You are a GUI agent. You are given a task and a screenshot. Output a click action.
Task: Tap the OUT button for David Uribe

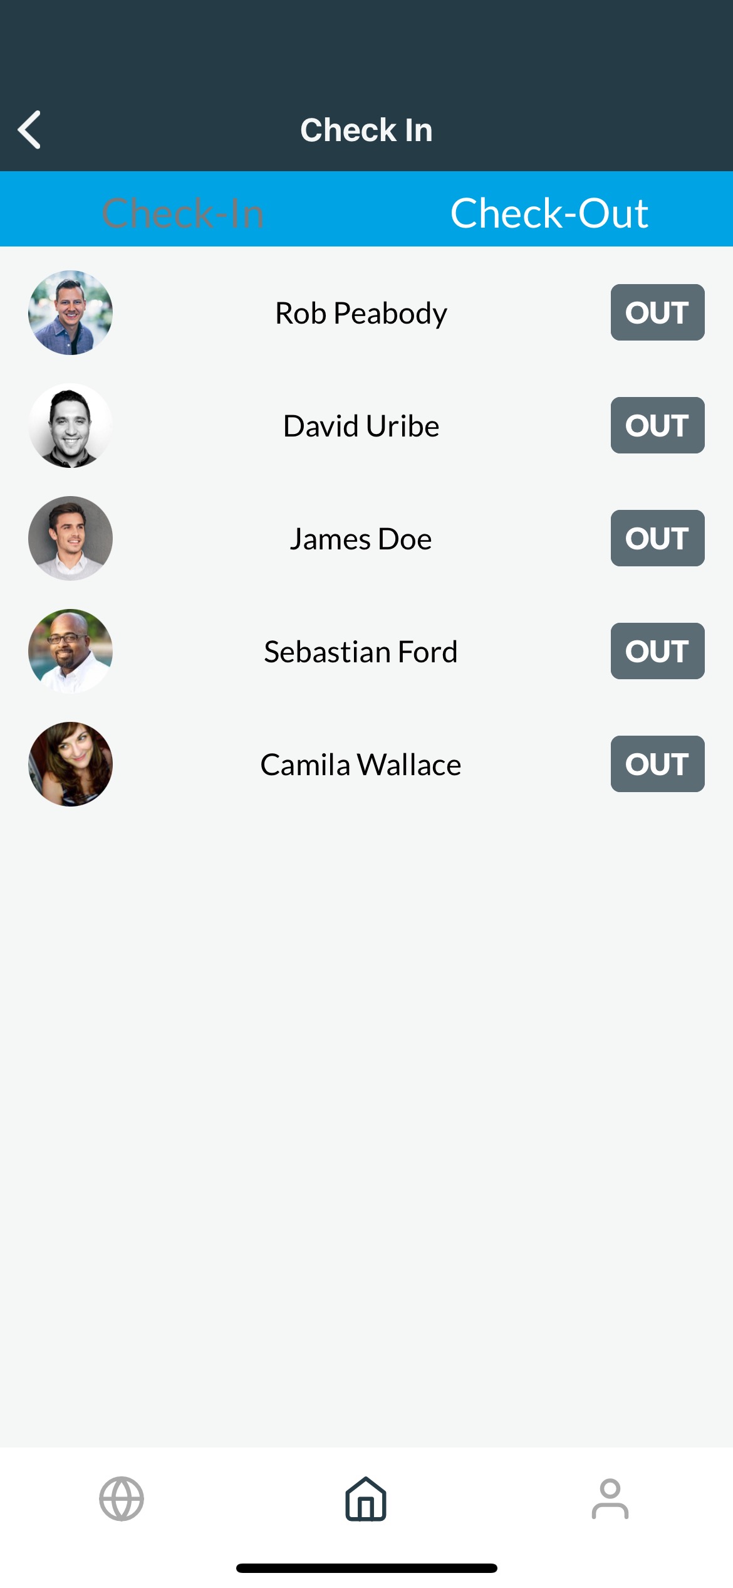[657, 425]
